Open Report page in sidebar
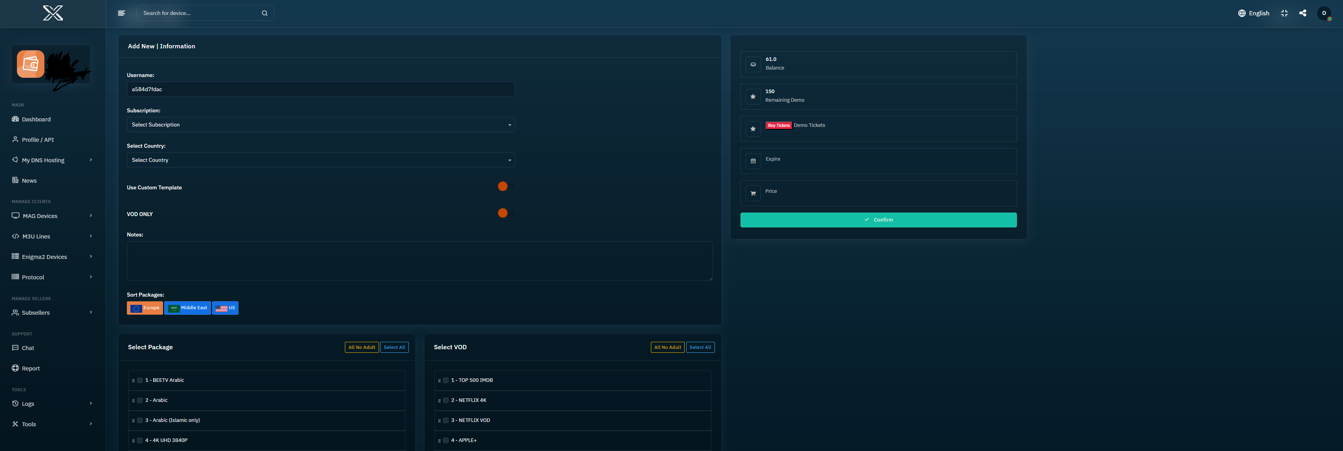 [26, 368]
